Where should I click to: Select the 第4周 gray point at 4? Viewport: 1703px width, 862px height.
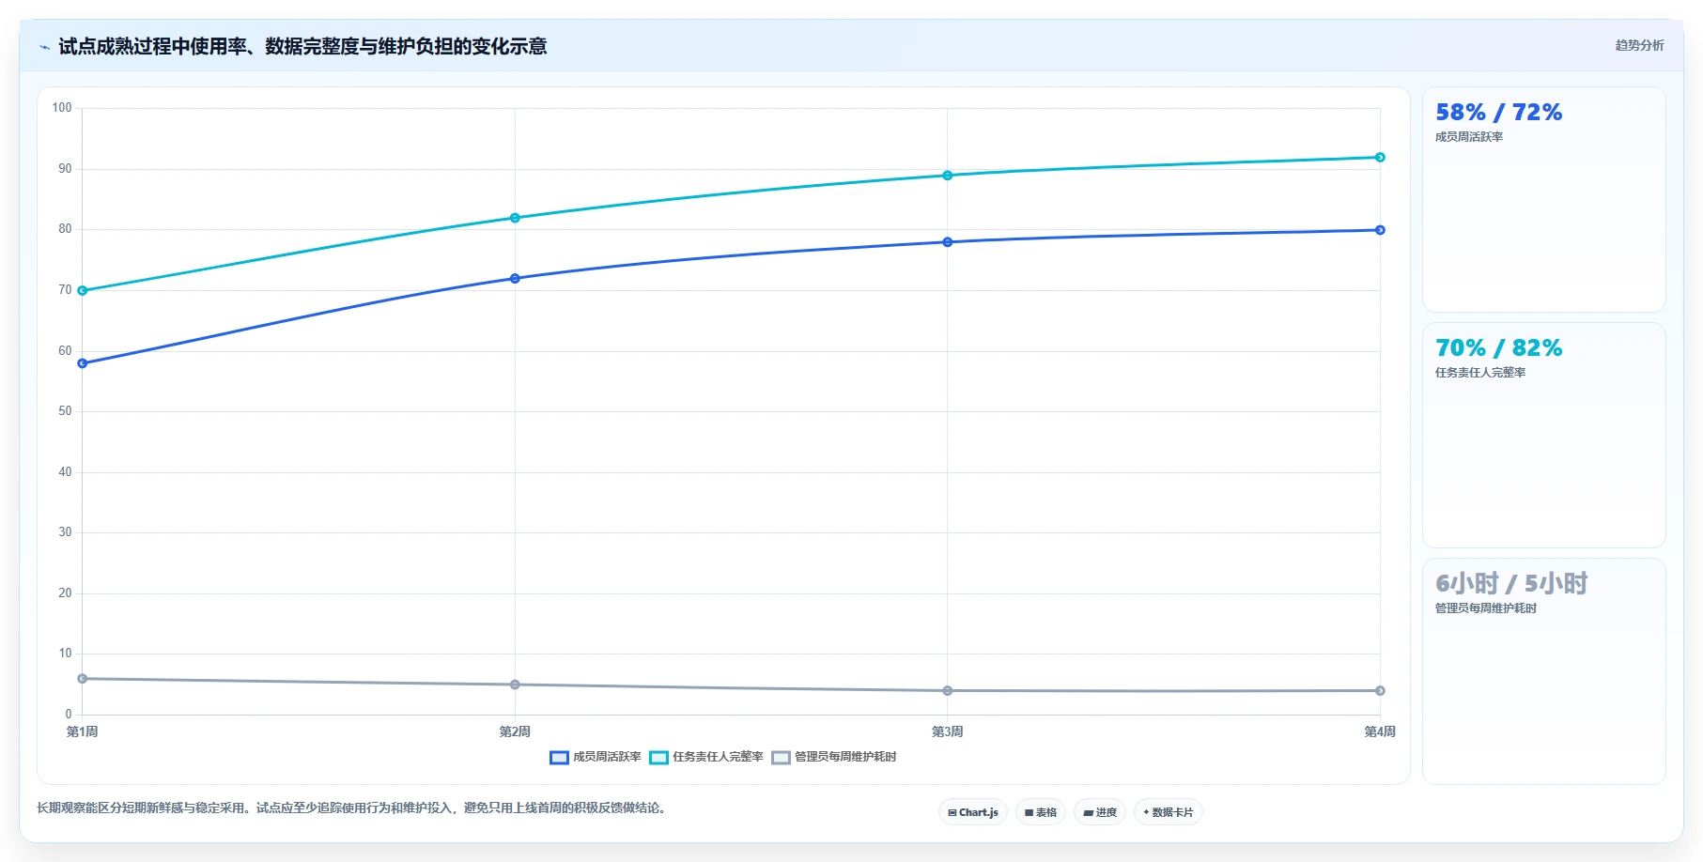pyautogui.click(x=1380, y=691)
